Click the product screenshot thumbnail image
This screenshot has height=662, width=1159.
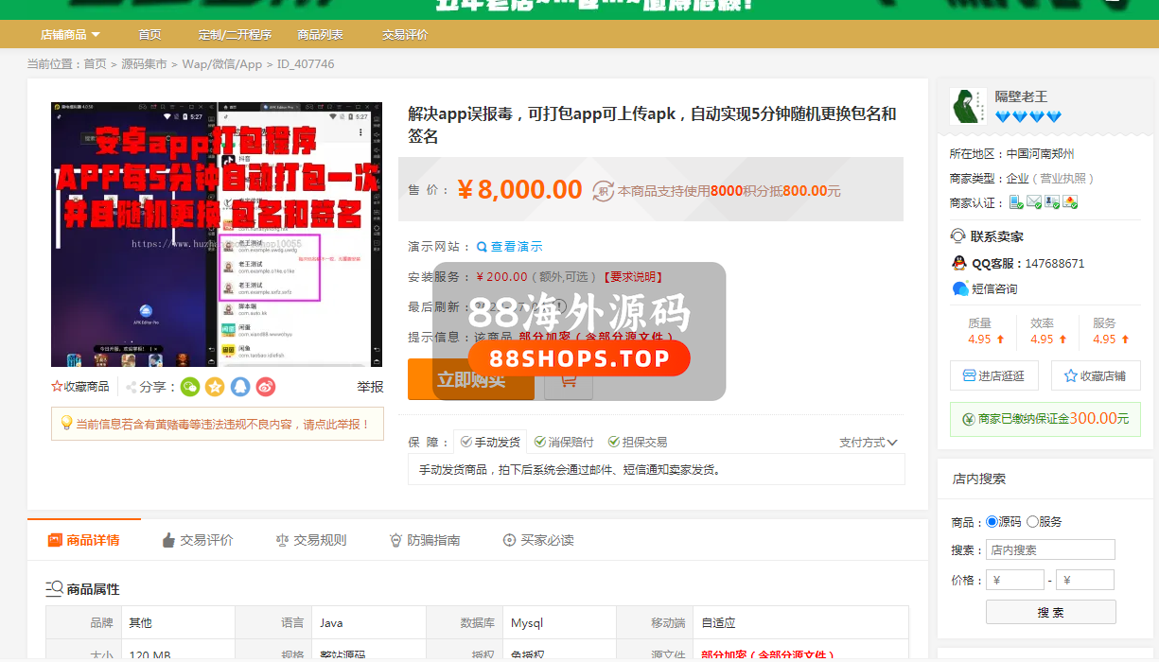coord(217,235)
